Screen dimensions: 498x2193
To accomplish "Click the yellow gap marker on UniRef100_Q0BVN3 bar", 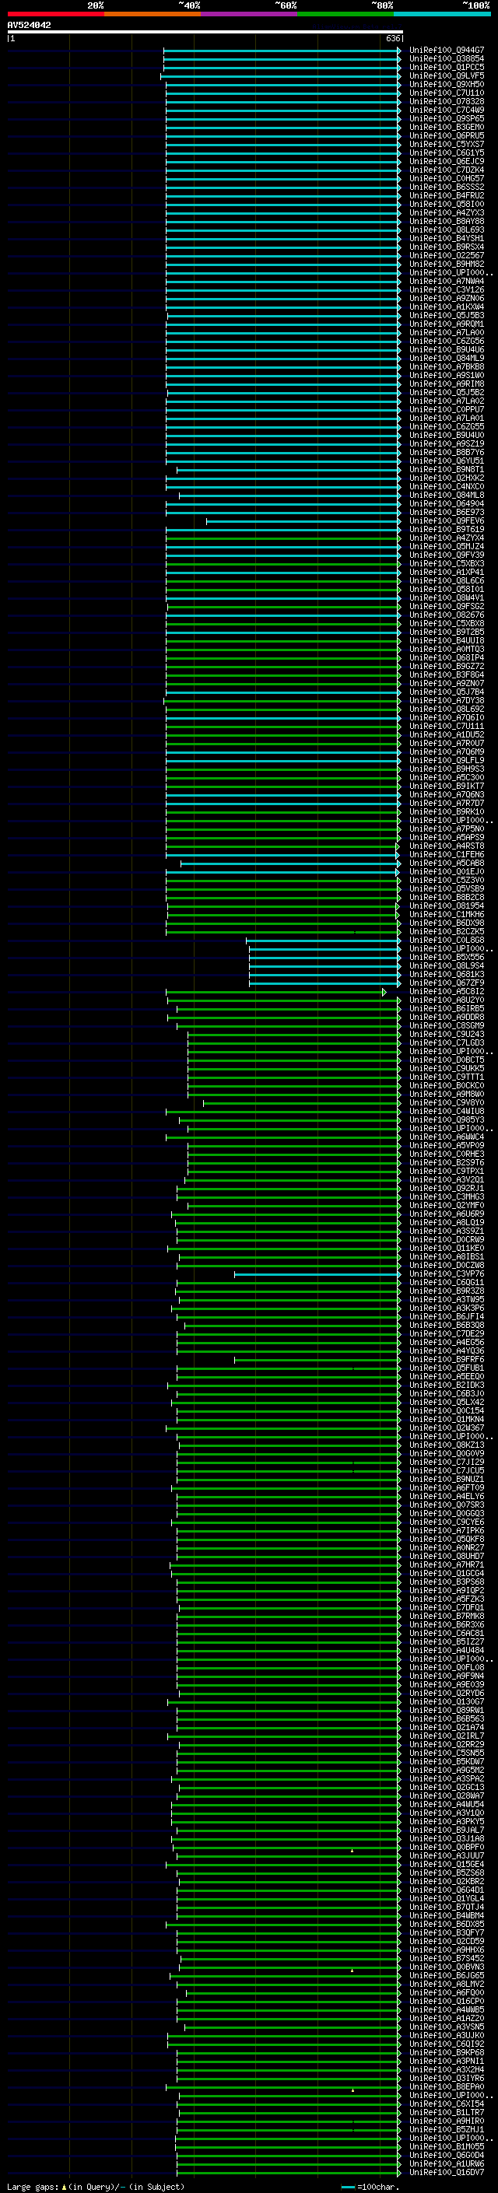I will pyautogui.click(x=352, y=1970).
